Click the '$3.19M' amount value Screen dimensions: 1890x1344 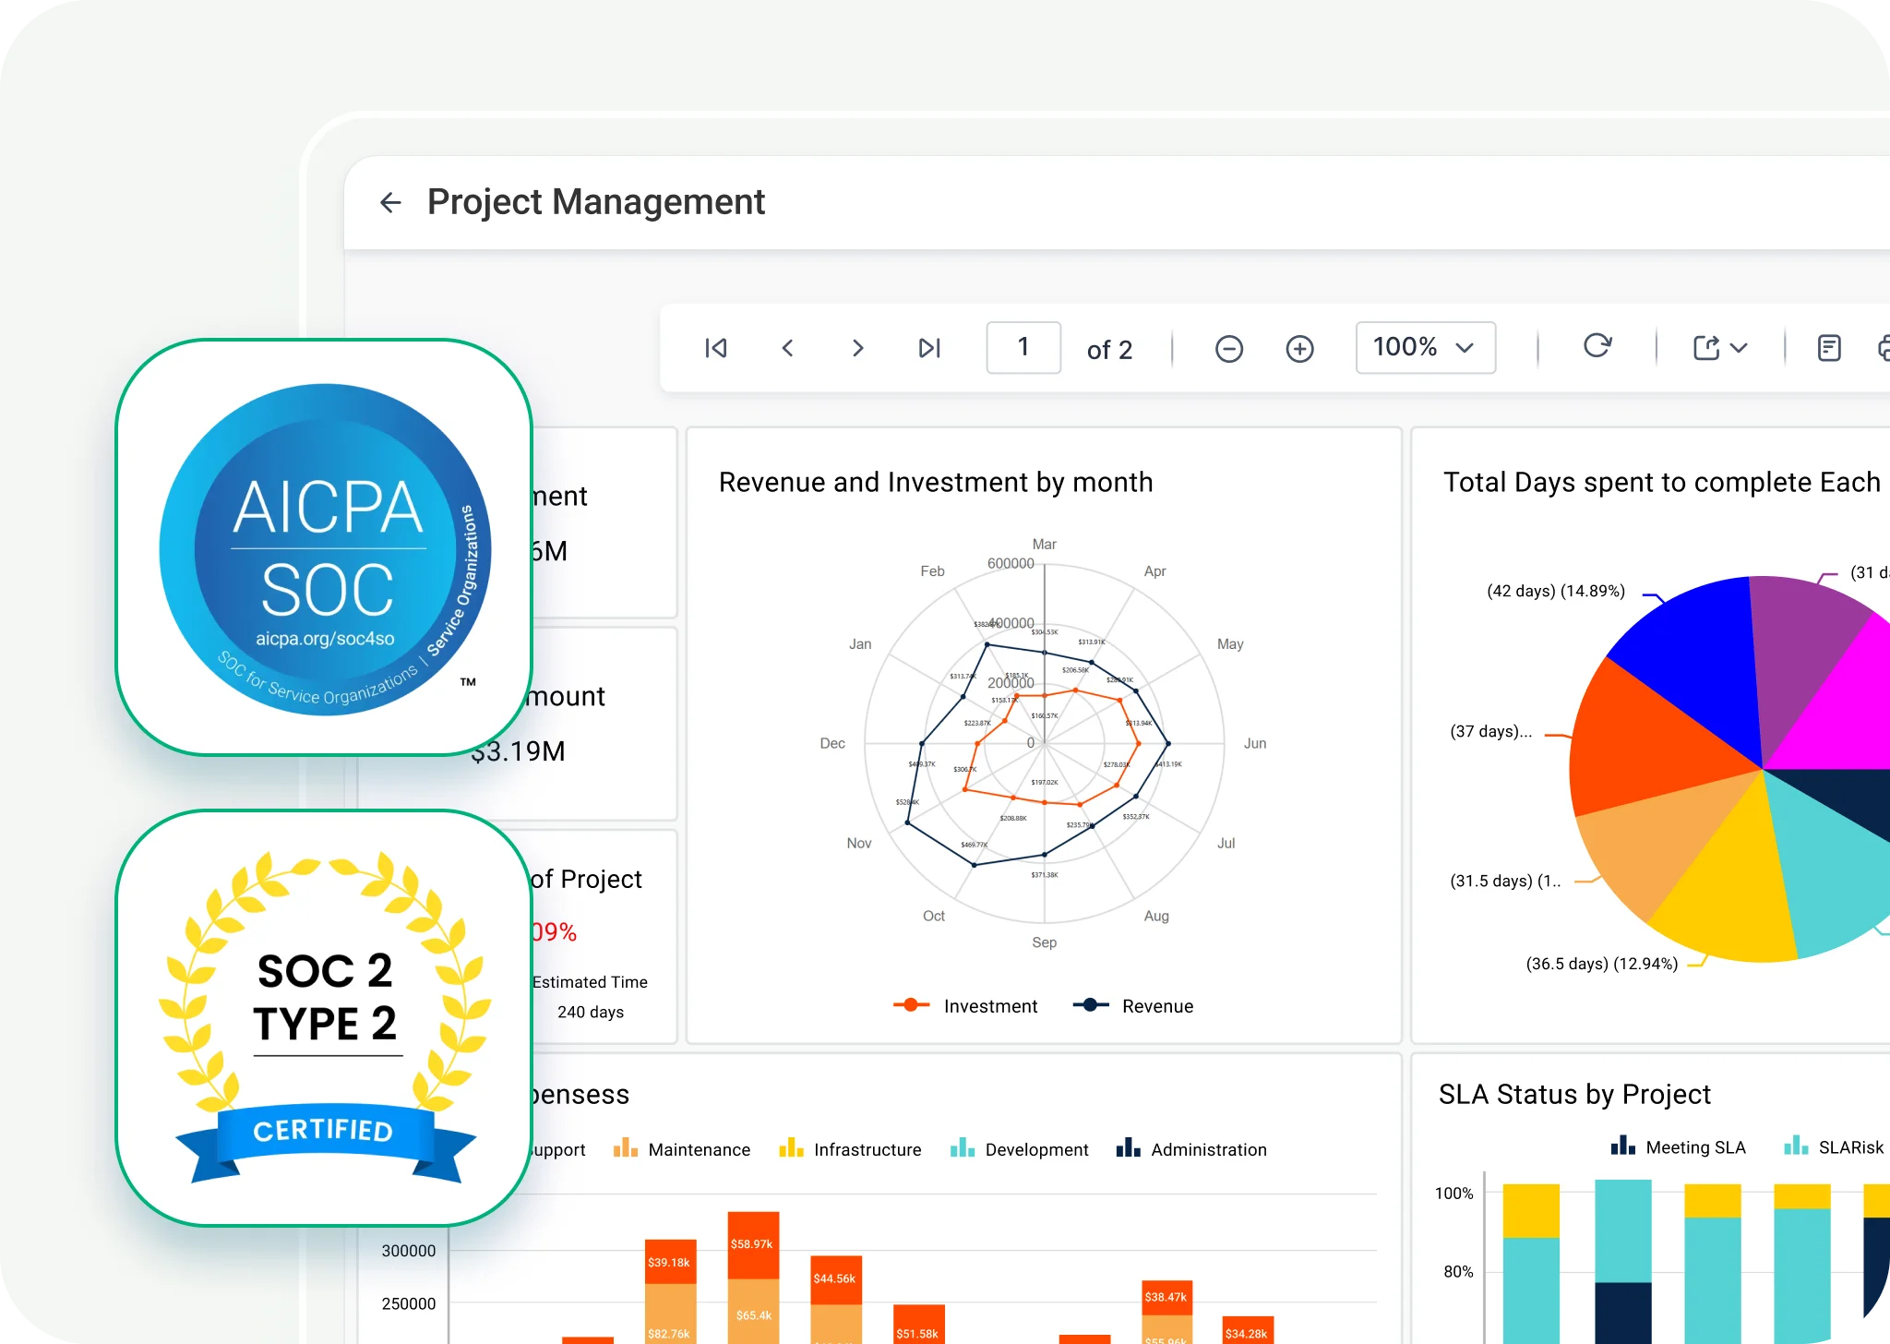[518, 751]
